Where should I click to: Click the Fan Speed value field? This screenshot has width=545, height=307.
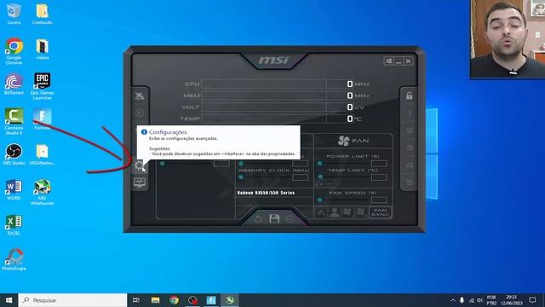tap(379, 200)
